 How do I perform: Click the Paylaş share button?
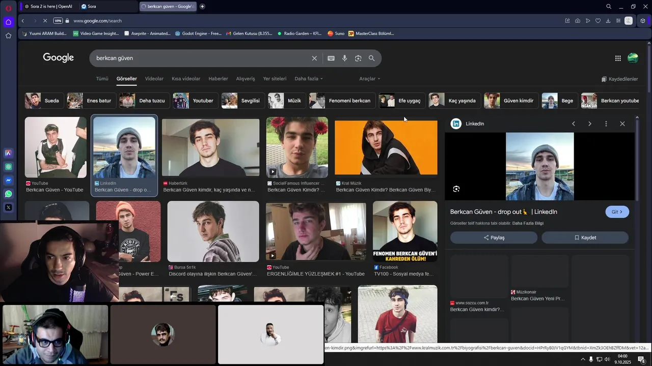(x=494, y=237)
